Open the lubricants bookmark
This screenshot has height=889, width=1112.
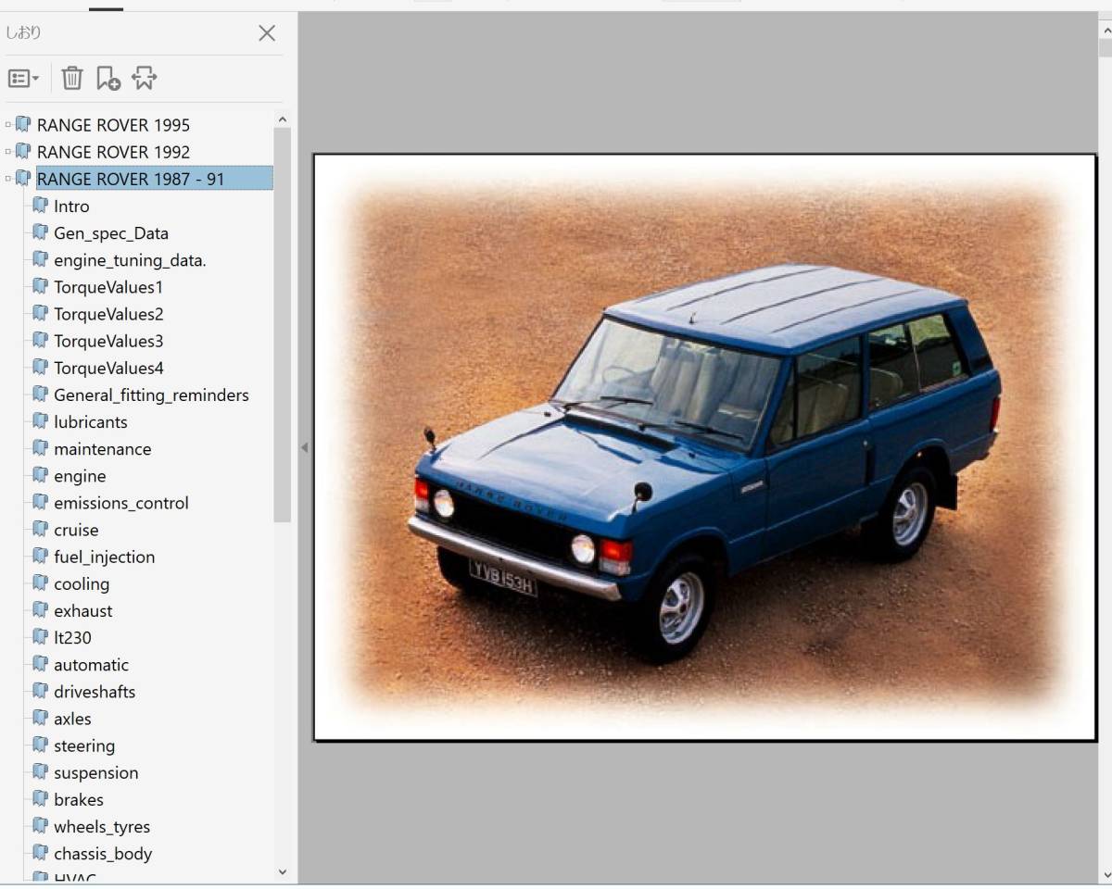pos(91,422)
